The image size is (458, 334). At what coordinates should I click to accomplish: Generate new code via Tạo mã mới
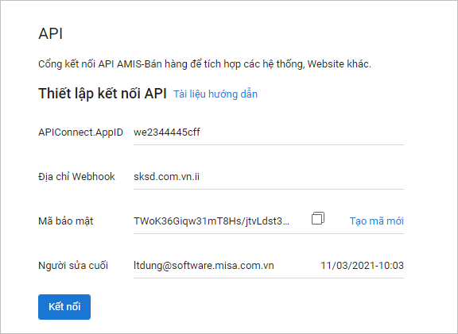coord(377,221)
